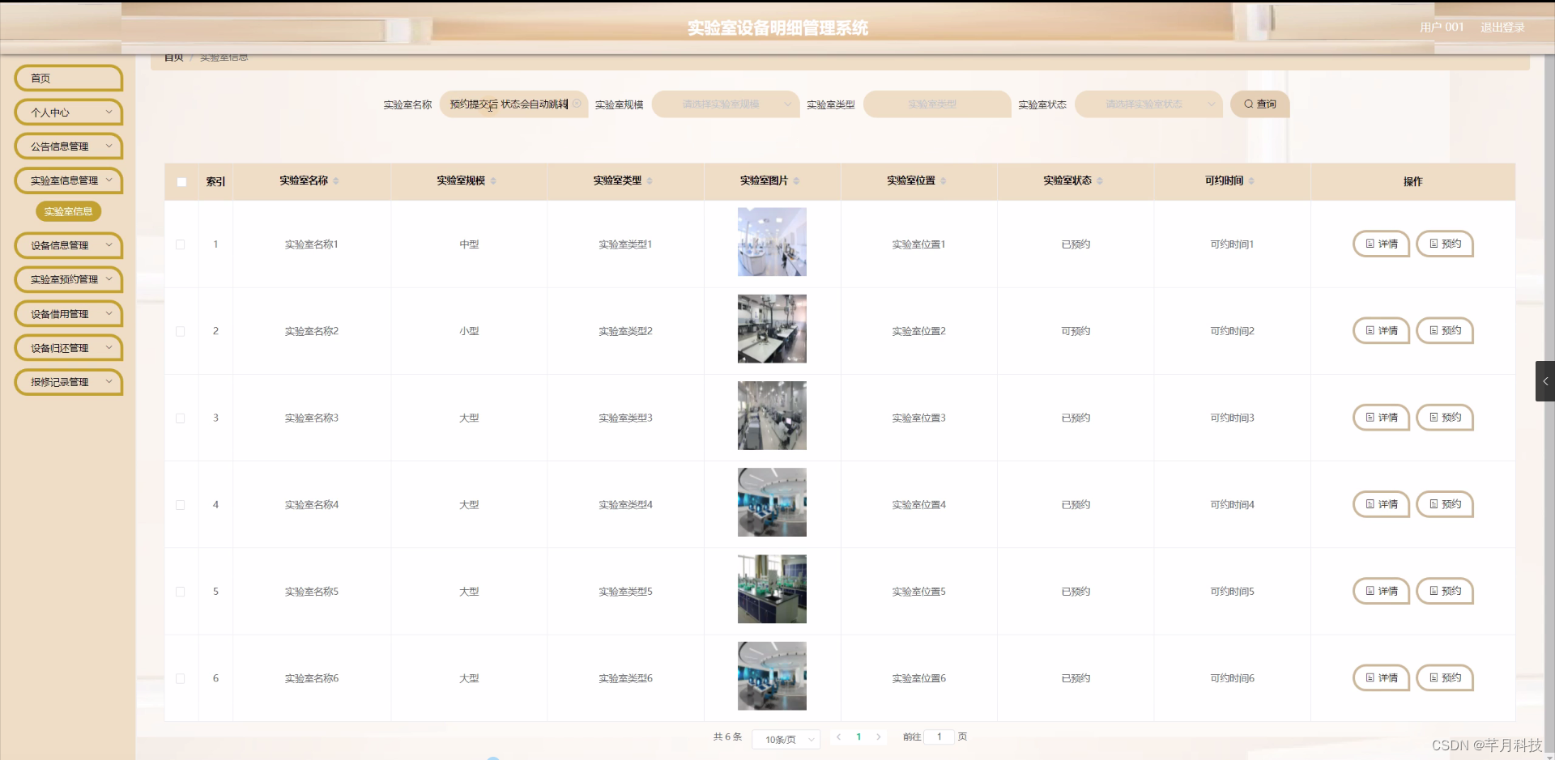Click the previous page arrow icon

(x=839, y=737)
